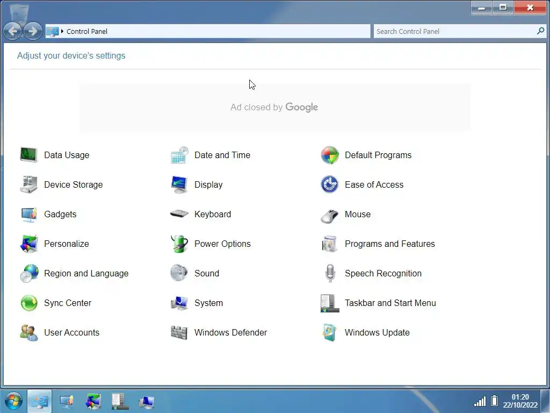The height and width of the screenshot is (413, 550).
Task: Select the Control Panel taskbar icon
Action: [x=39, y=401]
